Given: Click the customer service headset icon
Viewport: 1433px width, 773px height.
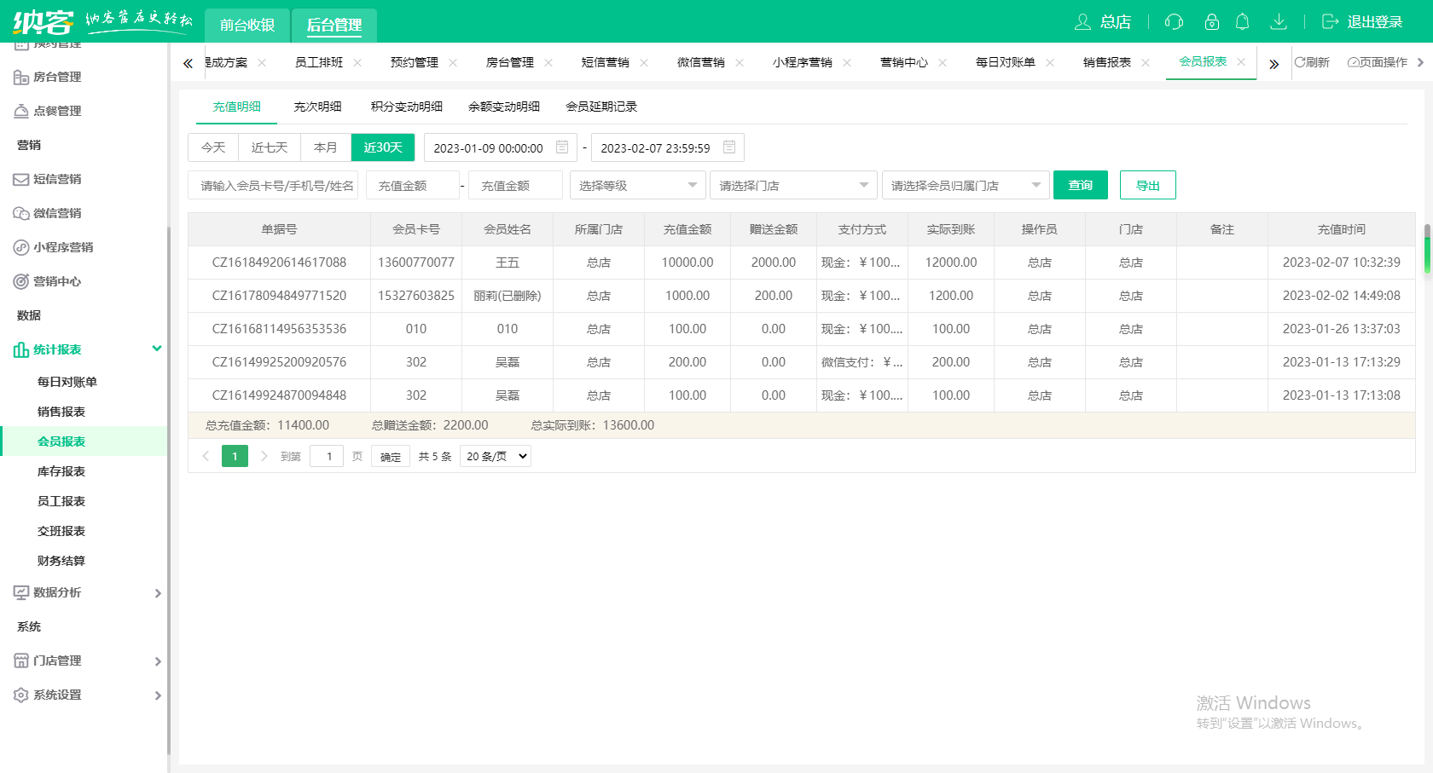Looking at the screenshot, I should 1174,22.
